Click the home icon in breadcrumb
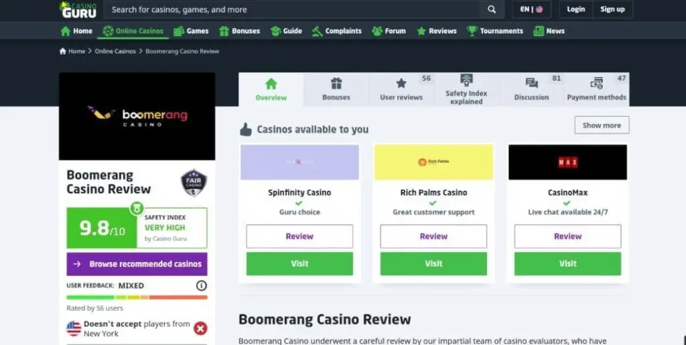This screenshot has height=345, width=686. [x=62, y=51]
